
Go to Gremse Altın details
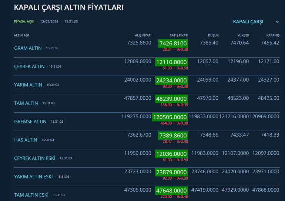30,122
